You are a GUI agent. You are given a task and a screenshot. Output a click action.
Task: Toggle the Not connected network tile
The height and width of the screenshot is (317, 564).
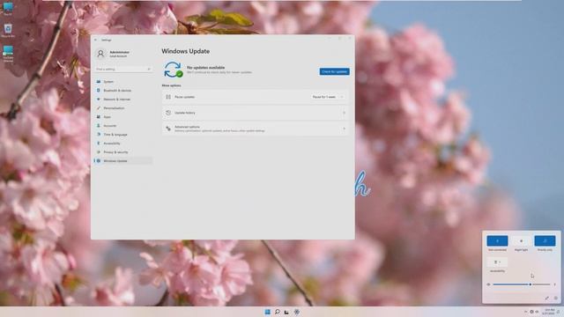(x=497, y=240)
